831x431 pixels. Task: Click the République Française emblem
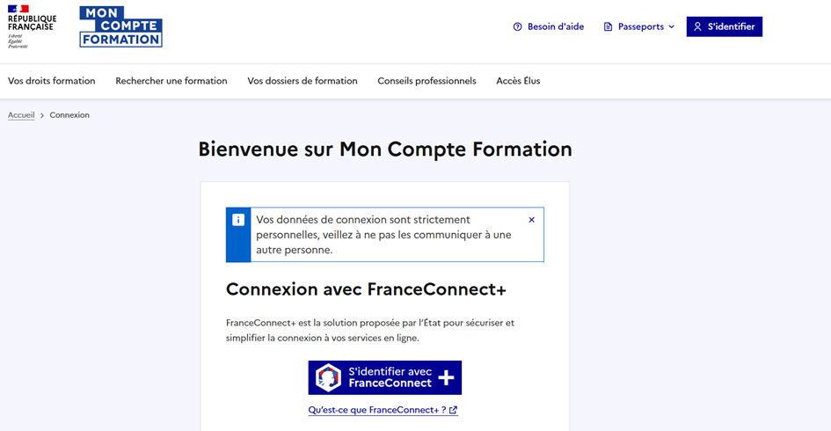pyautogui.click(x=32, y=26)
